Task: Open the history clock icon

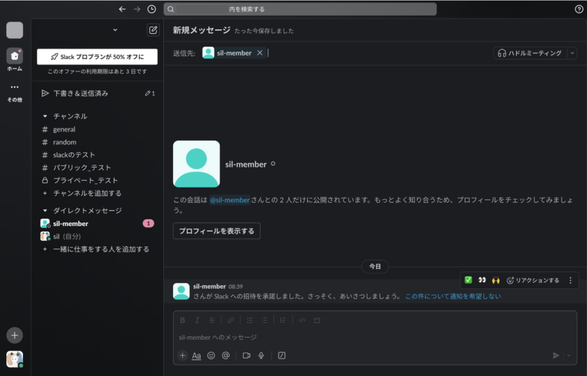Action: tap(151, 9)
